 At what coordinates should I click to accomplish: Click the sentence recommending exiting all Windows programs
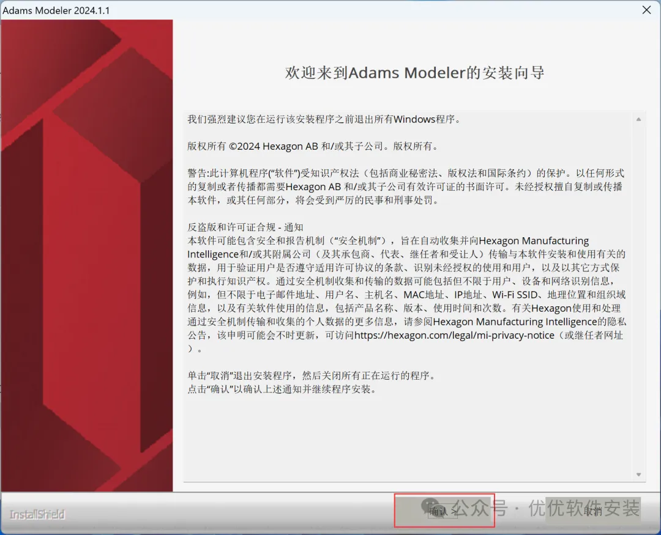[x=326, y=119]
